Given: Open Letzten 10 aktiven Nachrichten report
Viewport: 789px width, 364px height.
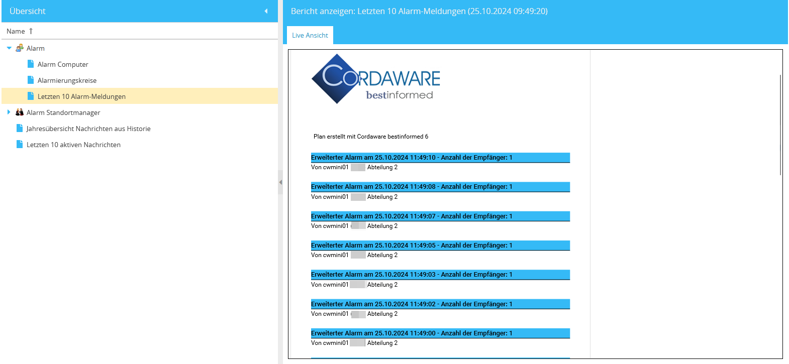Looking at the screenshot, I should click(x=73, y=145).
